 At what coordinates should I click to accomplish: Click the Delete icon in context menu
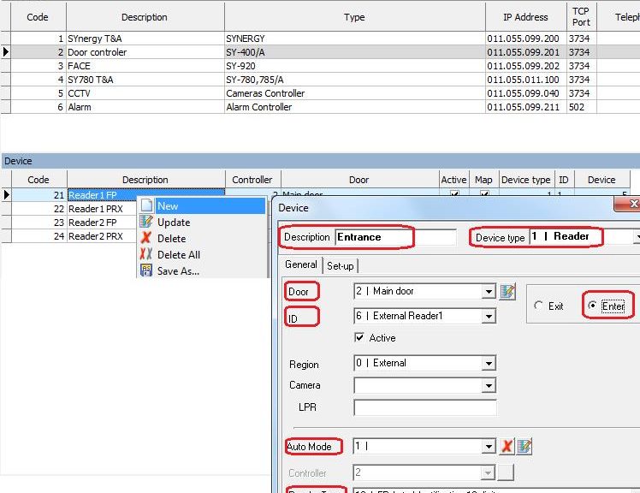pyautogui.click(x=145, y=239)
